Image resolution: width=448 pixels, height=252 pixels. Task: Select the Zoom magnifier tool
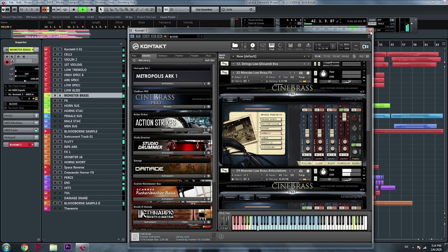127,9
